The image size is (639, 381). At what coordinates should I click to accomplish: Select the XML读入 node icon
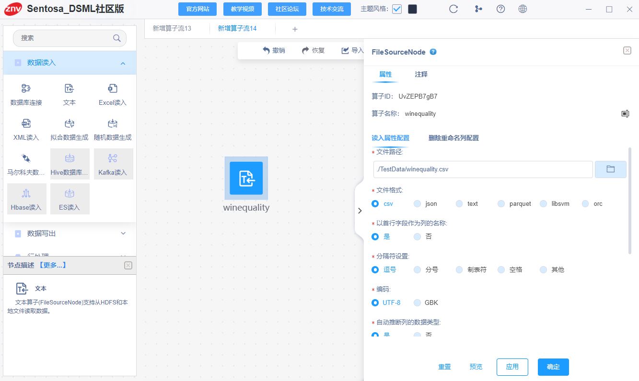coord(26,123)
